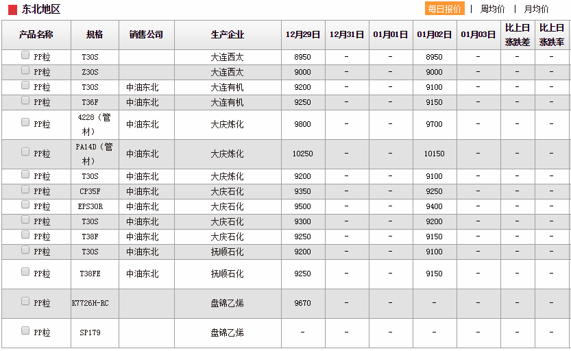
Task: Click the 产品名称 column header
Action: 36,35
